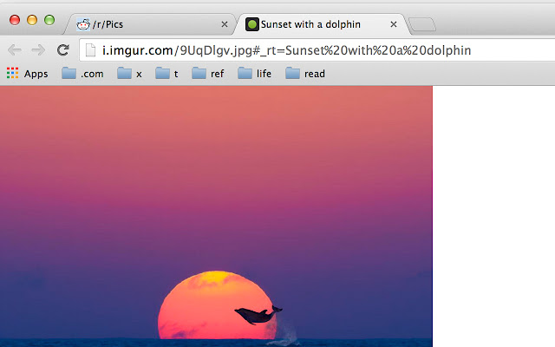Open the ref bookmarks folder
The height and width of the screenshot is (347, 555).
pyautogui.click(x=208, y=73)
